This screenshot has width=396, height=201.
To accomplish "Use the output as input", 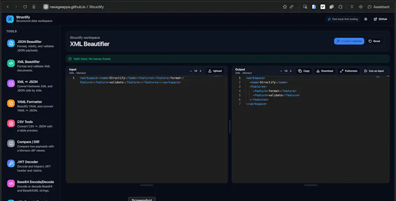I will [374, 71].
